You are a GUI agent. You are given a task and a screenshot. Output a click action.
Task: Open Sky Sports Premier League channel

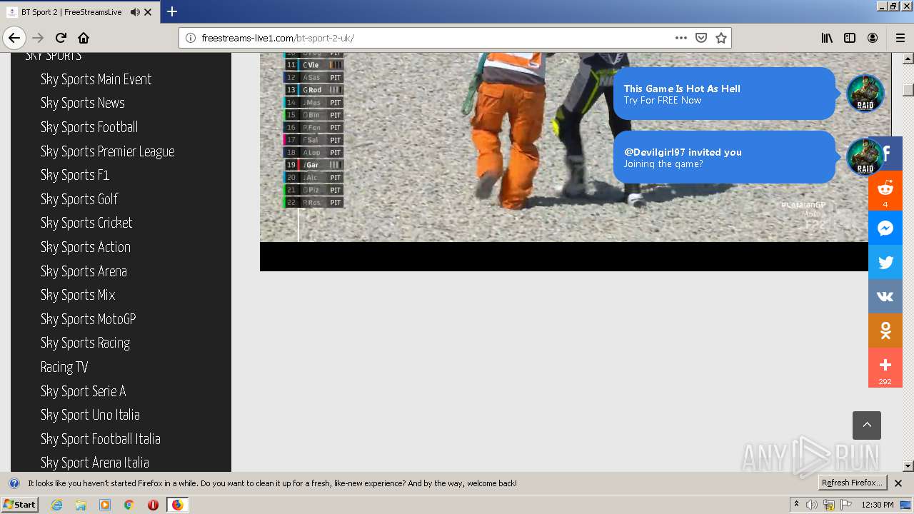point(107,151)
